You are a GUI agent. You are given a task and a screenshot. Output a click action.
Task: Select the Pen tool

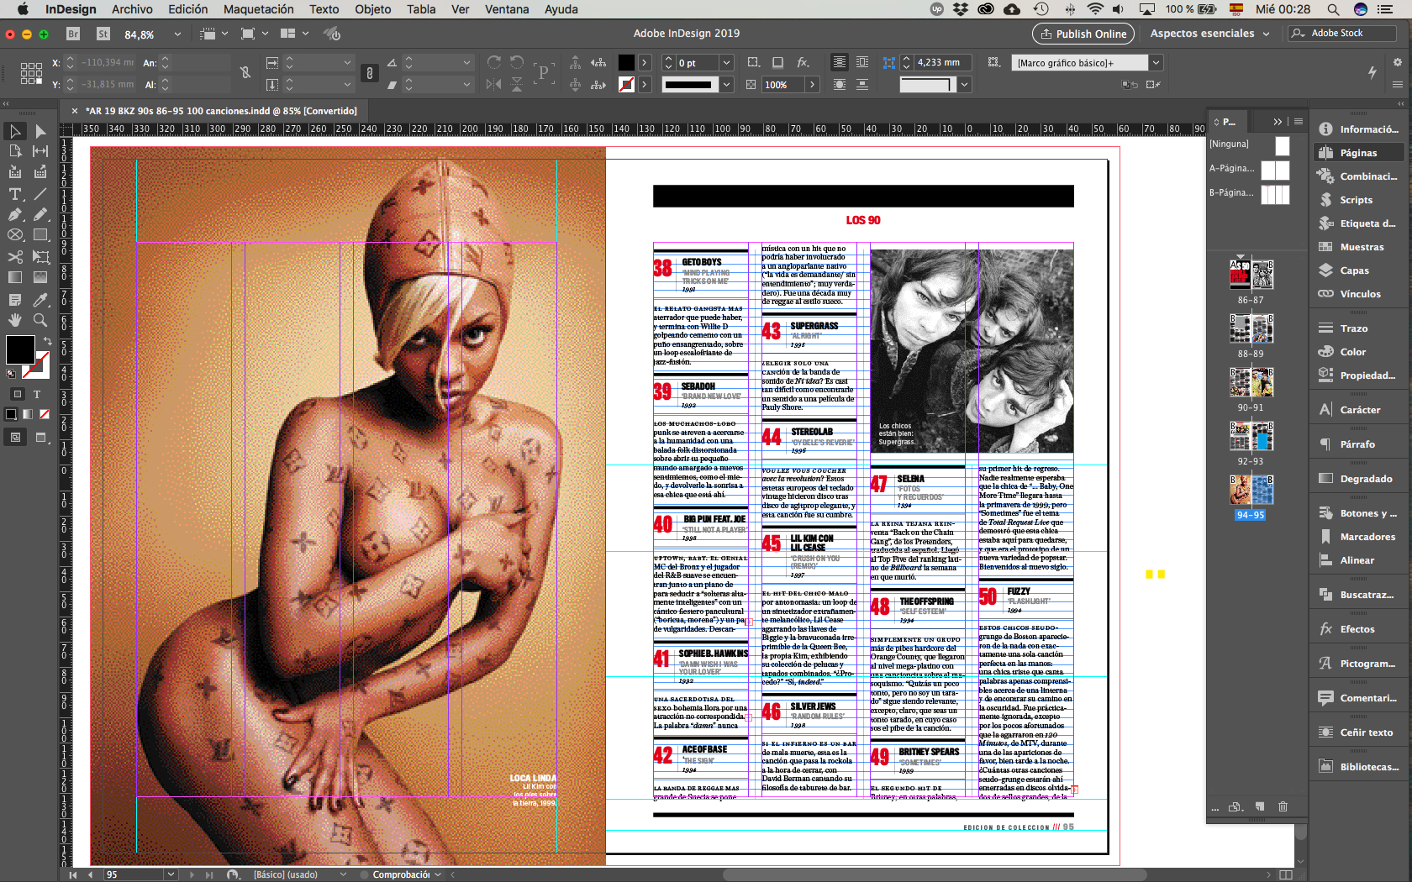point(15,214)
